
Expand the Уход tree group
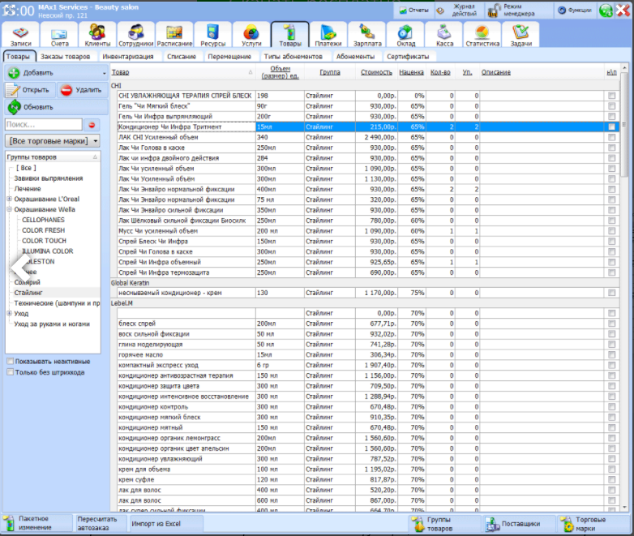tap(9, 313)
